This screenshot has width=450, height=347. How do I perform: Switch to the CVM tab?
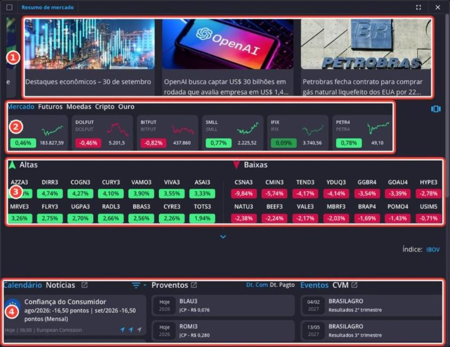[340, 285]
